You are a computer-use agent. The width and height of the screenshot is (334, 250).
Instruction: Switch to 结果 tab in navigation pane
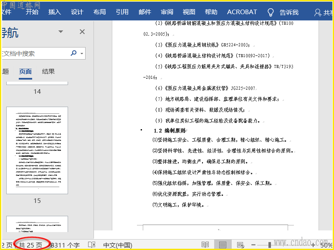click(x=48, y=71)
